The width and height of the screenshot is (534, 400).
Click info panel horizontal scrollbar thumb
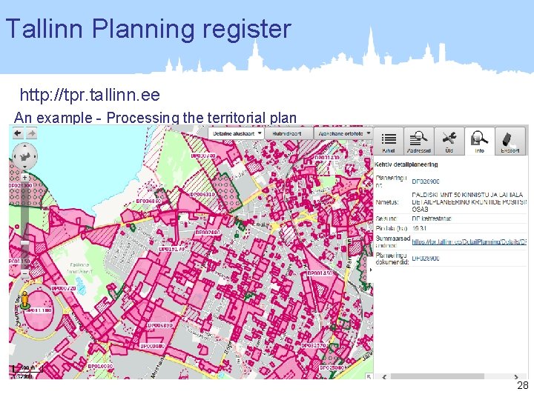click(x=438, y=376)
